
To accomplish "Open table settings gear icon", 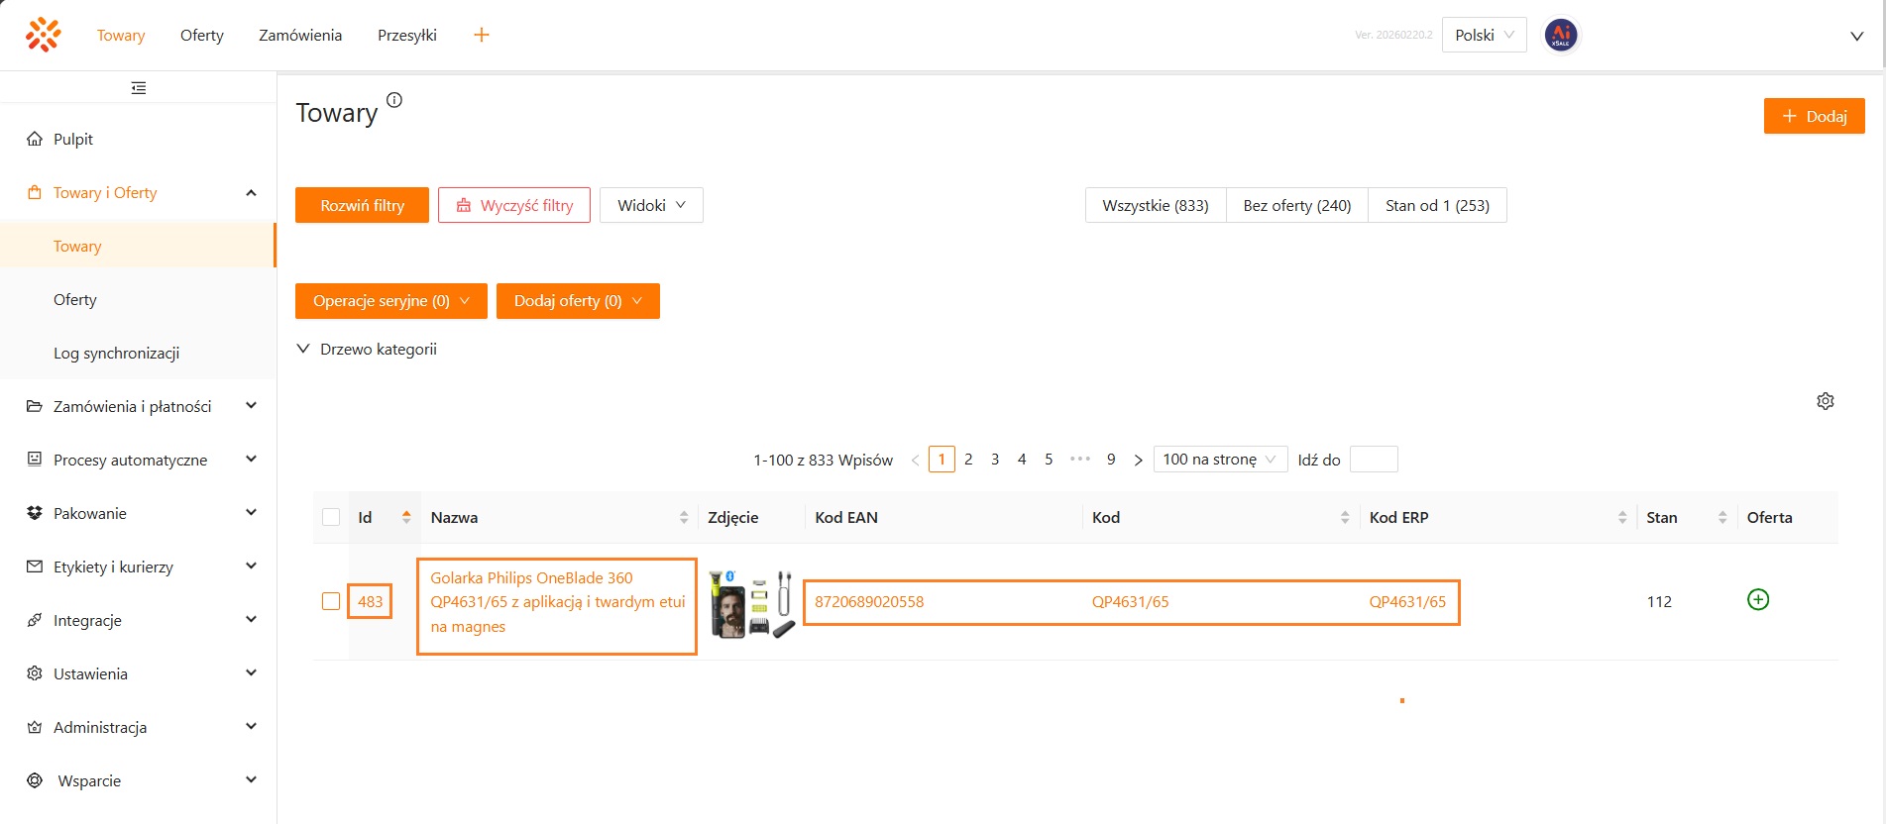I will pyautogui.click(x=1825, y=401).
